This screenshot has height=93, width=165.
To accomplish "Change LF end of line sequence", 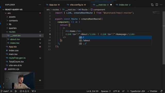I will 123,91.
